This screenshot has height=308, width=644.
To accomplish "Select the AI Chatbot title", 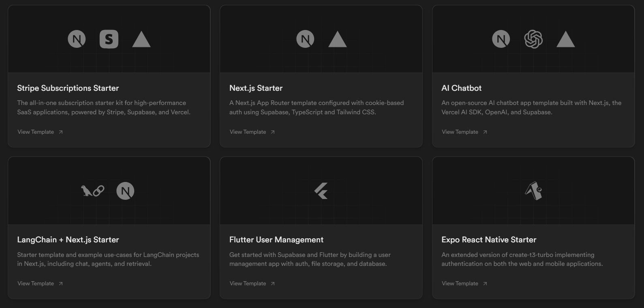I will [461, 88].
